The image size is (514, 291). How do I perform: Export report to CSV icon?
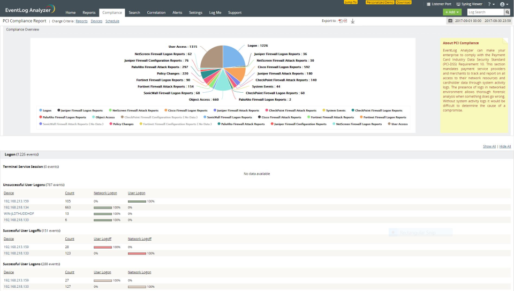[345, 21]
